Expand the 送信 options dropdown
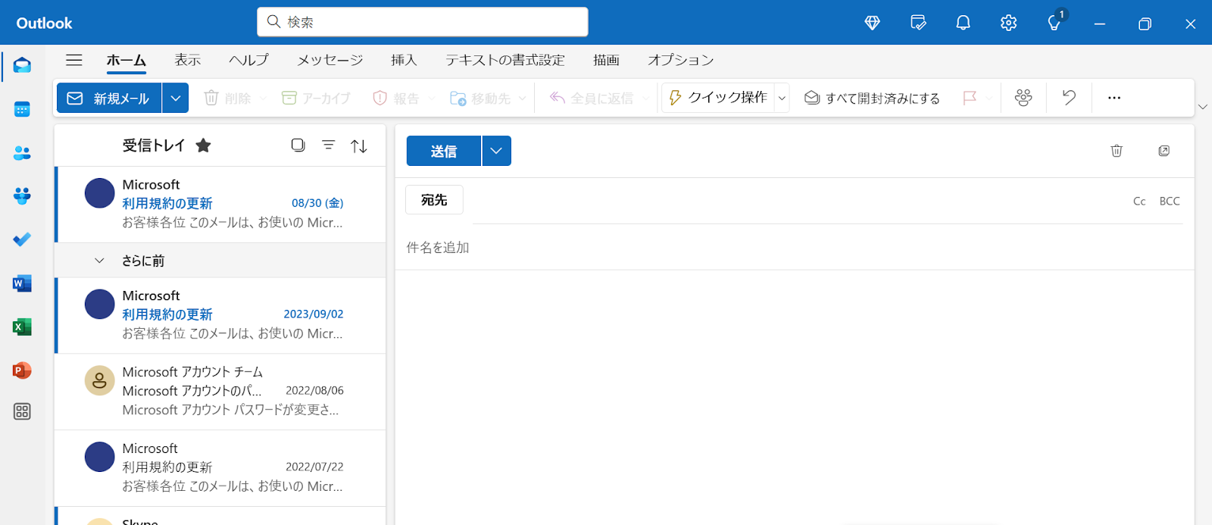Image resolution: width=1212 pixels, height=525 pixels. coord(496,151)
